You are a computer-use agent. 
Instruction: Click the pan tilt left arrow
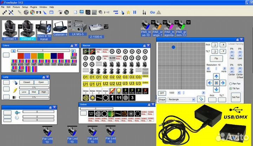click(210, 83)
